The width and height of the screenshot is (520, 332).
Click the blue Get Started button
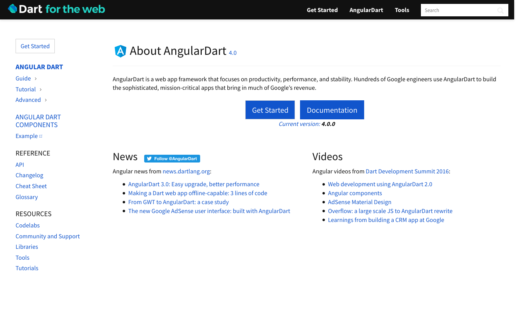click(270, 110)
